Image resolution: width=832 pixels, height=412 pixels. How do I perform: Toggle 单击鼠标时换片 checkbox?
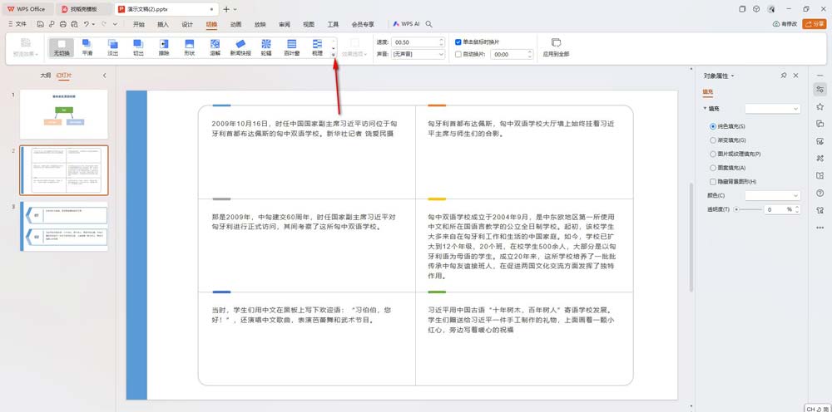click(458, 42)
